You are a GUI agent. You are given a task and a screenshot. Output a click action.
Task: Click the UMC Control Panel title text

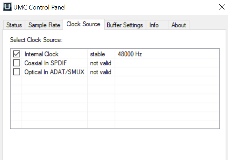[x=39, y=7]
